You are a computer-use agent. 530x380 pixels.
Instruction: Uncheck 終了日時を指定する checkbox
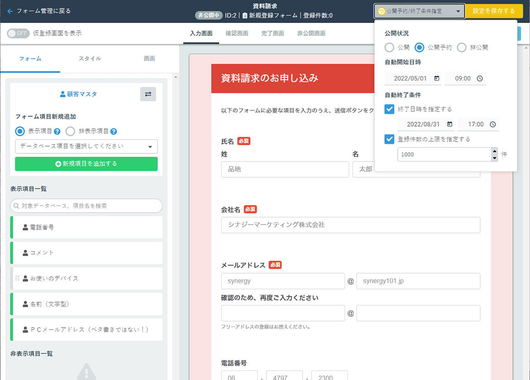tap(390, 109)
